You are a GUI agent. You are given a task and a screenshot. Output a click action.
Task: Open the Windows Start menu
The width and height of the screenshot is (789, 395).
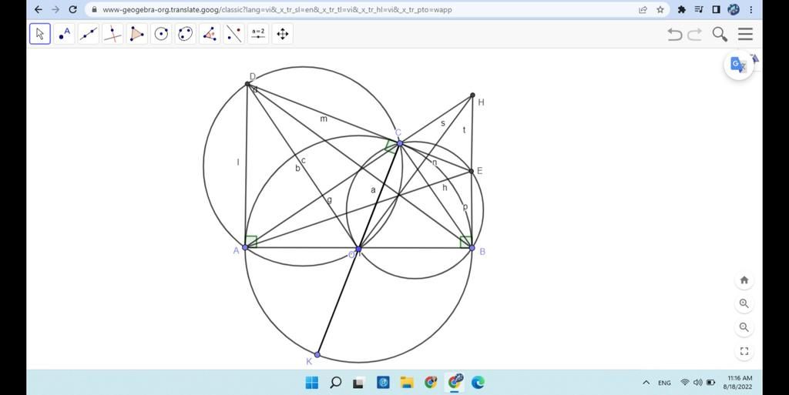coord(312,383)
